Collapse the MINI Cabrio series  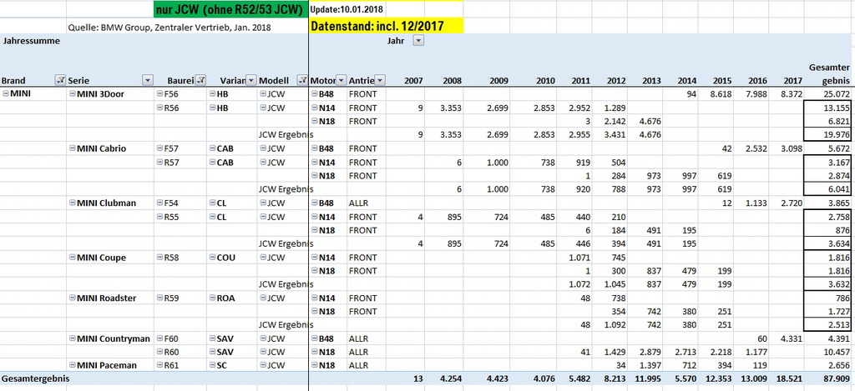click(72, 148)
